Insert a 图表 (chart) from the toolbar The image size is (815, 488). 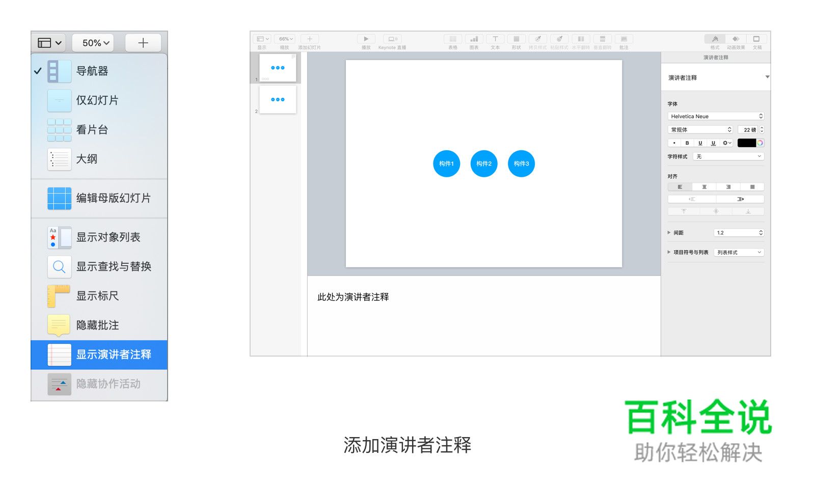pos(474,39)
